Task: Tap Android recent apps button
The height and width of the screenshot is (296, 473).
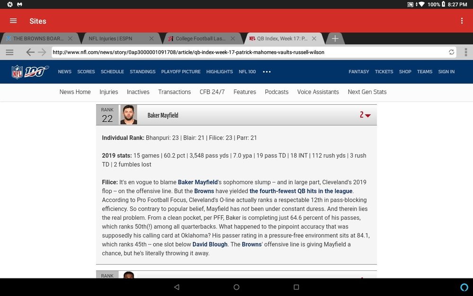Action: 296,287
